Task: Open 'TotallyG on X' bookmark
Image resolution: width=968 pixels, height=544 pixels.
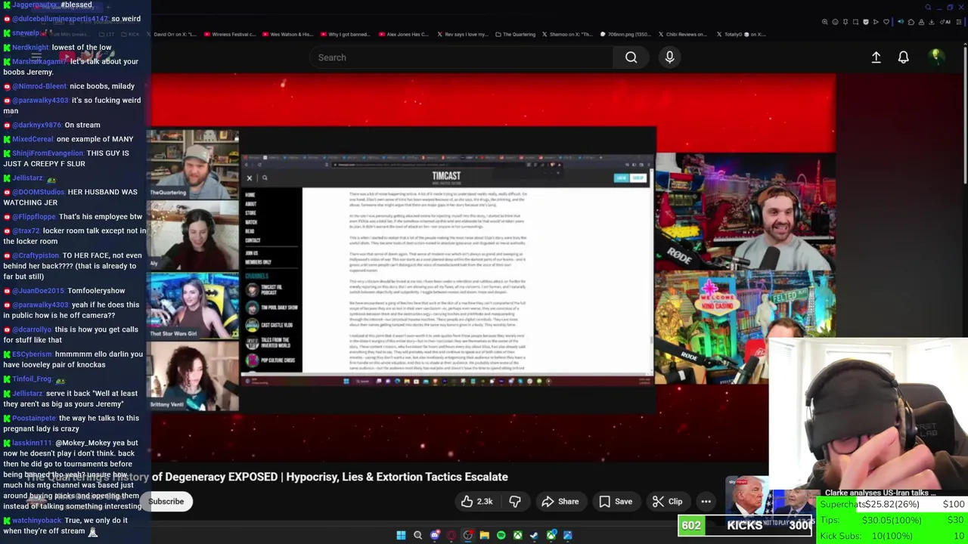Action: tap(740, 34)
